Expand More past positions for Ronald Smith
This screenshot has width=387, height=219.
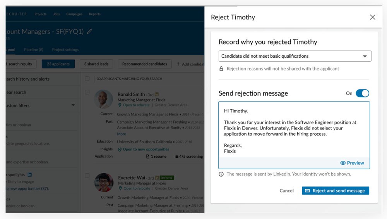click(x=122, y=134)
